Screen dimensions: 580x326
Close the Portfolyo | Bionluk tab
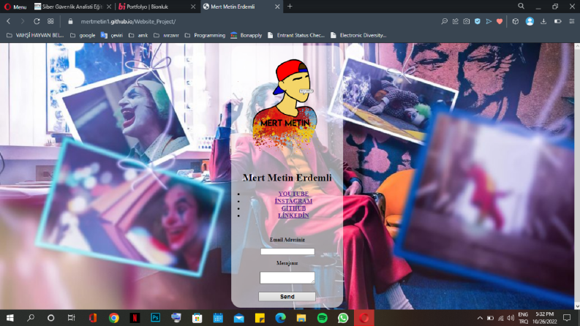(x=192, y=7)
